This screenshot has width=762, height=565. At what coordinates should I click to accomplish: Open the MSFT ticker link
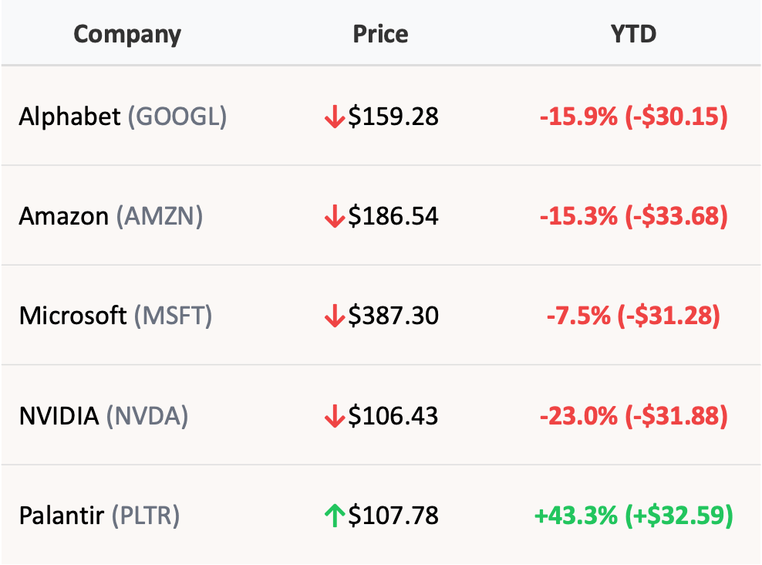[x=173, y=316]
